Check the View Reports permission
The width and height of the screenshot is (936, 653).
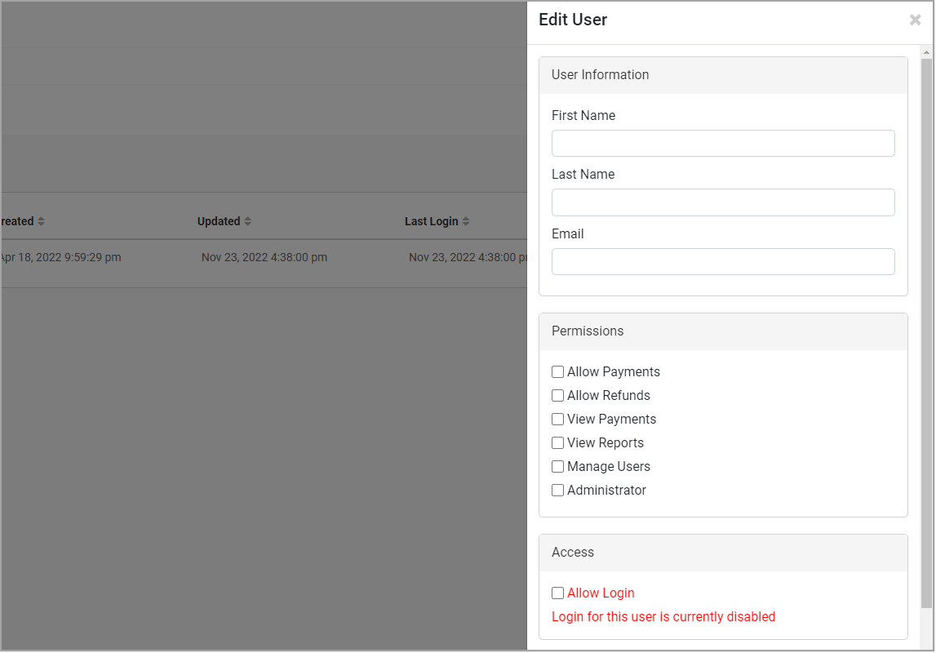click(557, 442)
